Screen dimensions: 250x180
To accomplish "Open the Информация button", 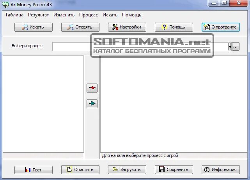I will 221,169.
